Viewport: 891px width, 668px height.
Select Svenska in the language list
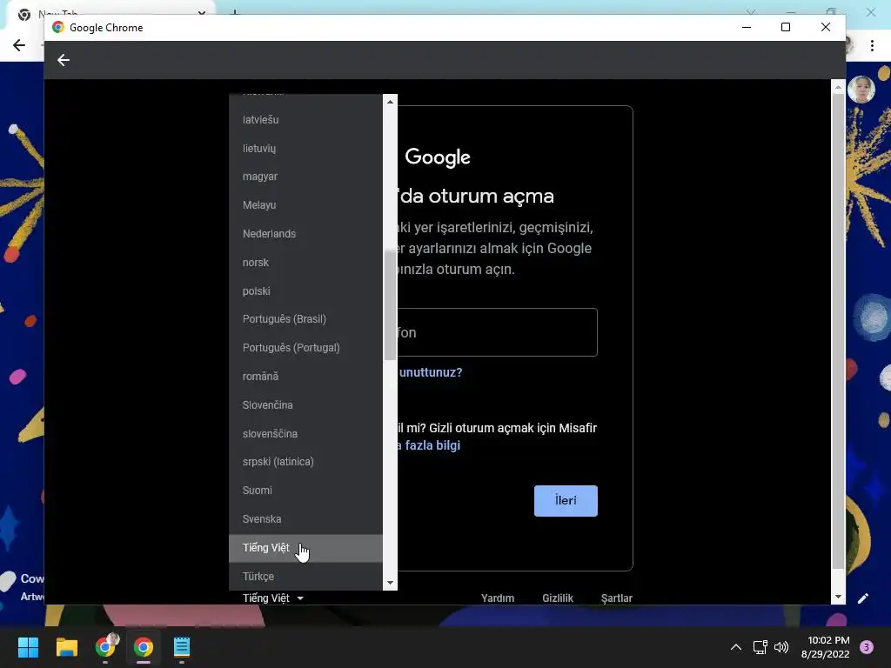pos(305,519)
